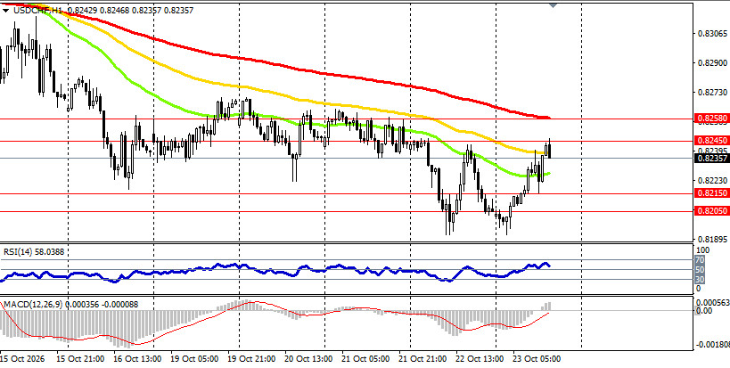Click the open price value 0.82429
Screen dimensions: 730x368
pyautogui.click(x=82, y=10)
